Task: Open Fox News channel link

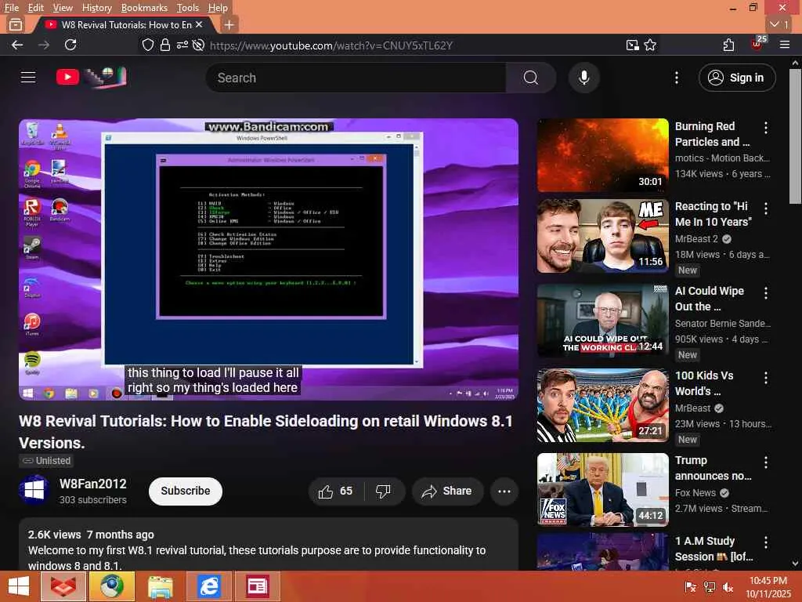Action: pos(695,493)
